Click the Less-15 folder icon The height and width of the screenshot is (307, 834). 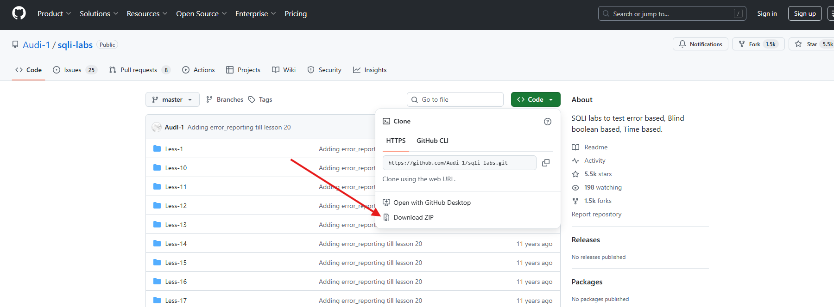click(157, 262)
